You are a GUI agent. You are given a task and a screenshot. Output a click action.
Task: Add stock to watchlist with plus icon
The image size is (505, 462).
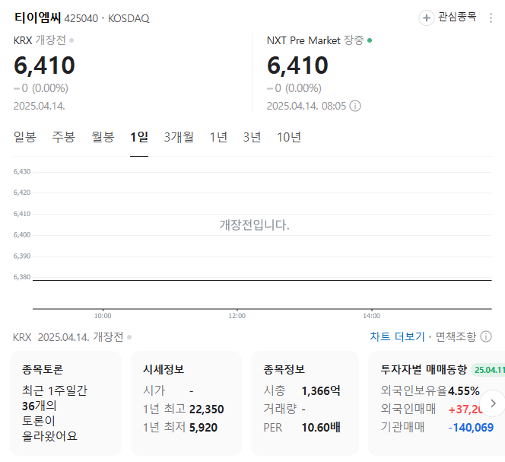pyautogui.click(x=426, y=18)
